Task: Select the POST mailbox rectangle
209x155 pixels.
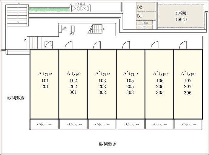Action: 73,29
